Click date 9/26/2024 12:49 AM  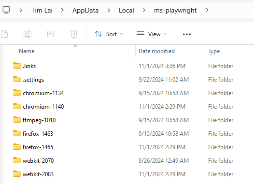pyautogui.click(x=164, y=161)
